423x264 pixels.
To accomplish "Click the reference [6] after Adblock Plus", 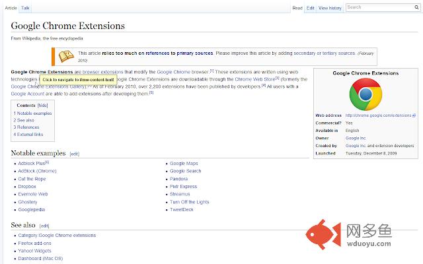I will click(47, 162).
